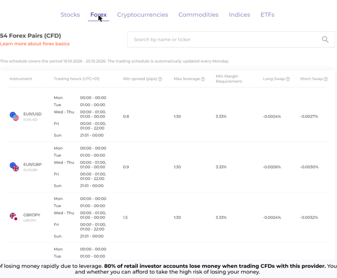Select GBP/JPY max leverage 1:30
Viewport: 337px width, 278px height.
pos(177,217)
